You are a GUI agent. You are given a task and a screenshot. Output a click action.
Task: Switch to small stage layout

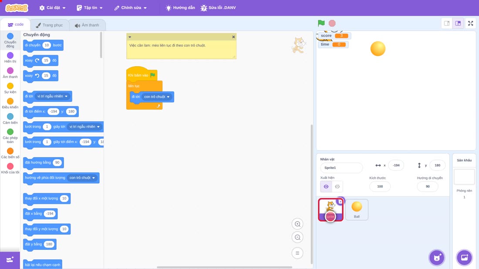[x=447, y=23]
